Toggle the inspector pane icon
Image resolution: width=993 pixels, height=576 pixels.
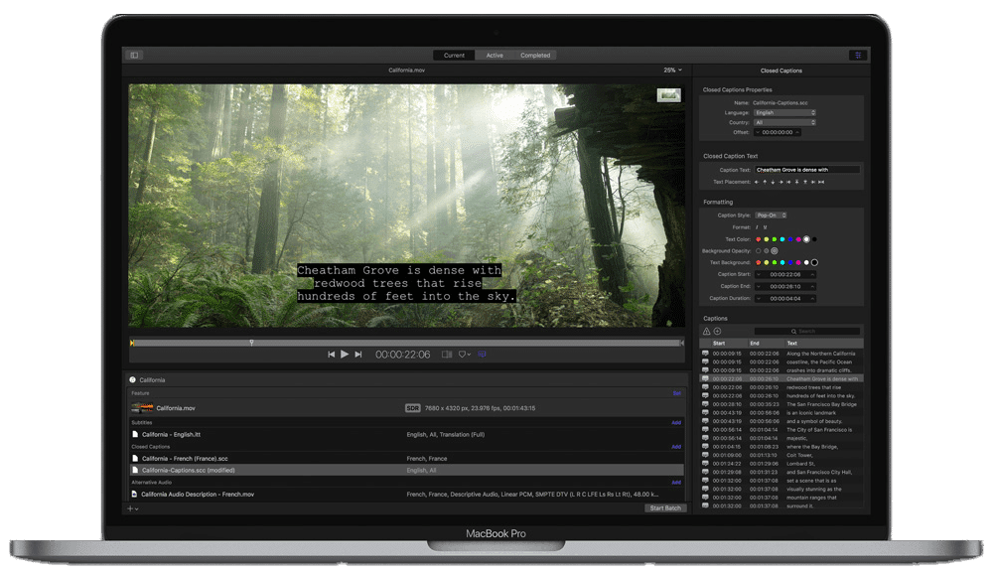pyautogui.click(x=858, y=56)
